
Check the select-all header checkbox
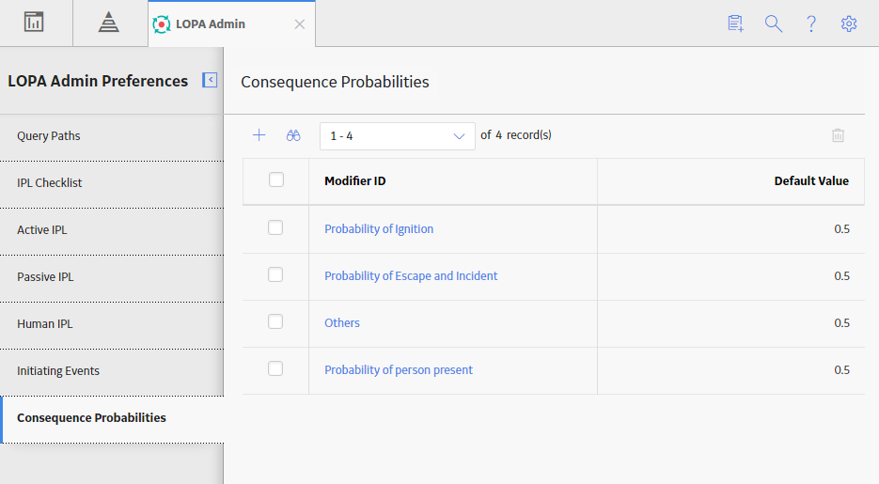(x=276, y=180)
